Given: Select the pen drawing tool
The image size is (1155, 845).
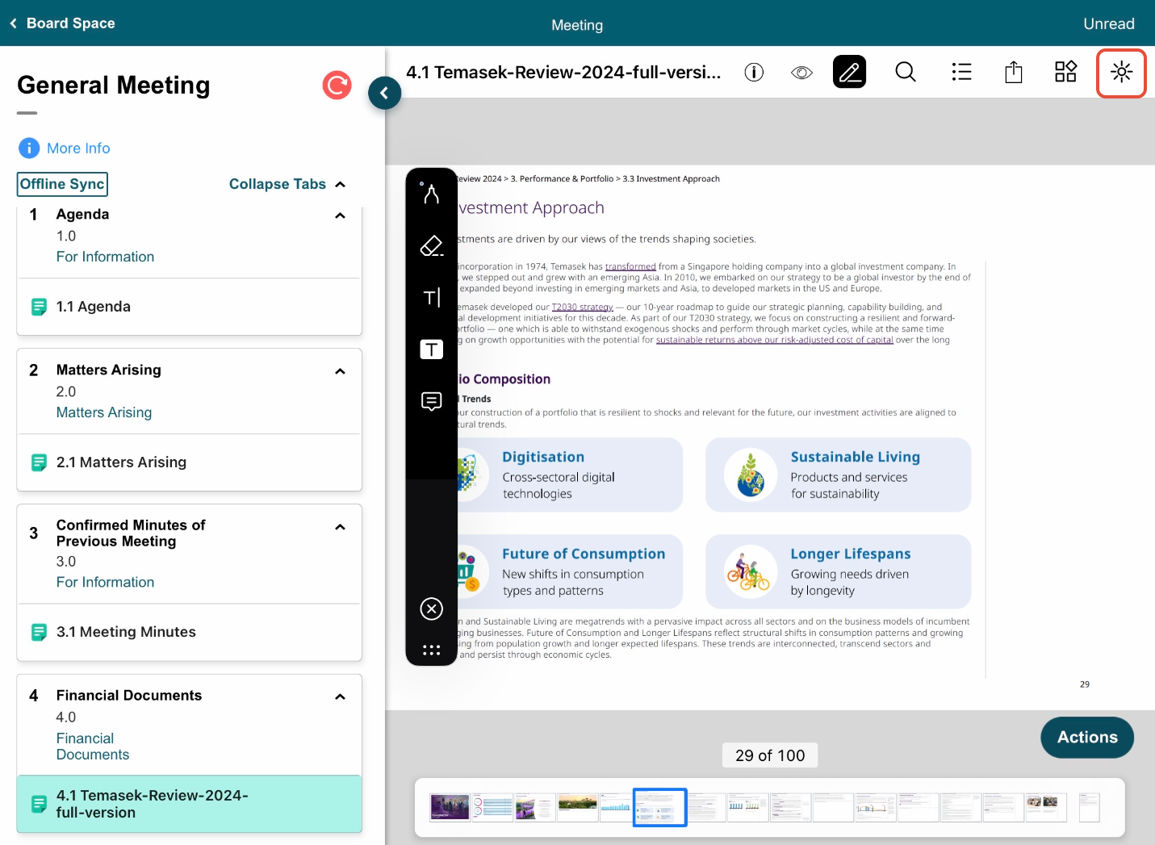Looking at the screenshot, I should tap(431, 194).
